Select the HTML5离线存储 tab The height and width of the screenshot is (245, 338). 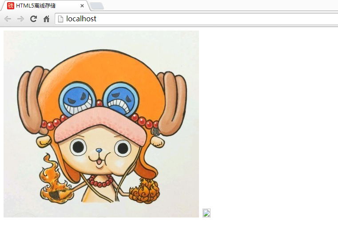coord(45,6)
